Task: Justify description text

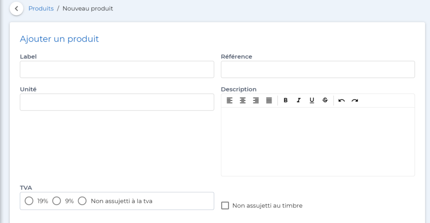Action: [x=269, y=100]
